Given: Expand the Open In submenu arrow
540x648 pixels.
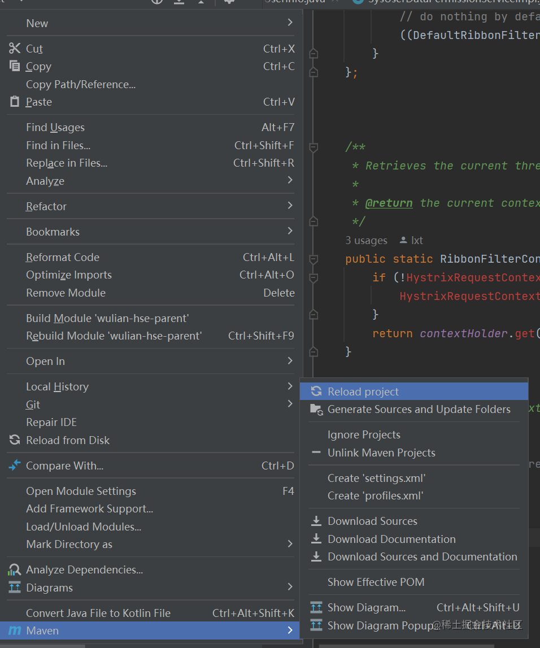Looking at the screenshot, I should 290,361.
